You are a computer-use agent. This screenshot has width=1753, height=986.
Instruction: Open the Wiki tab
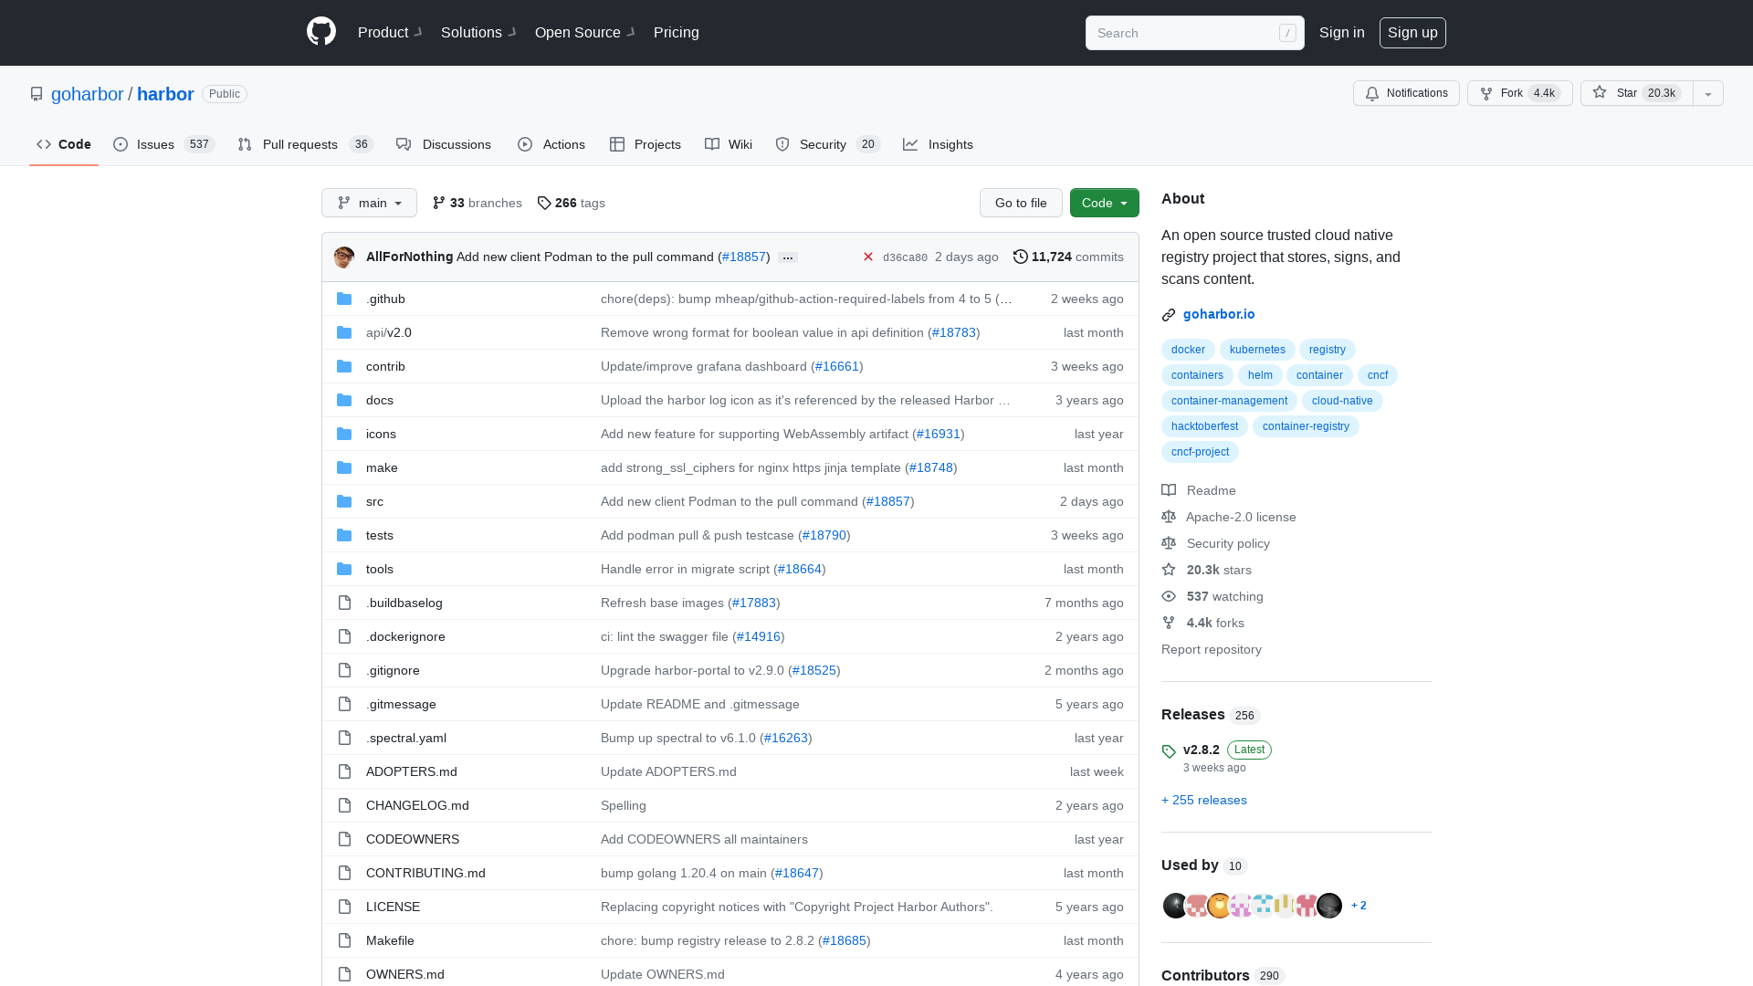coord(729,144)
